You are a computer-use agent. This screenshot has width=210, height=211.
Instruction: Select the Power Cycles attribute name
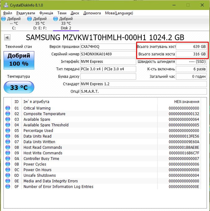[35, 164]
